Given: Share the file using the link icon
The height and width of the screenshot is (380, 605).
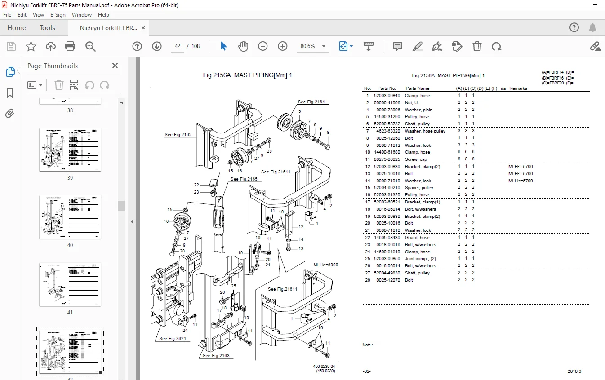Looking at the screenshot, I should 595,46.
